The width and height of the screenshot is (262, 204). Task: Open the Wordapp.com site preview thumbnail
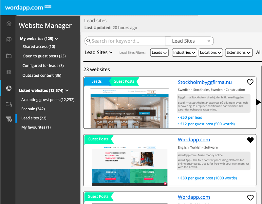pyautogui.click(x=130, y=166)
